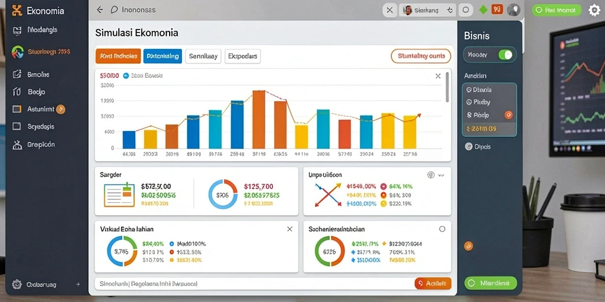Image resolution: width=605 pixels, height=302 pixels.
Task: Open the Greplcion sidebar item icon
Action: click(x=17, y=145)
